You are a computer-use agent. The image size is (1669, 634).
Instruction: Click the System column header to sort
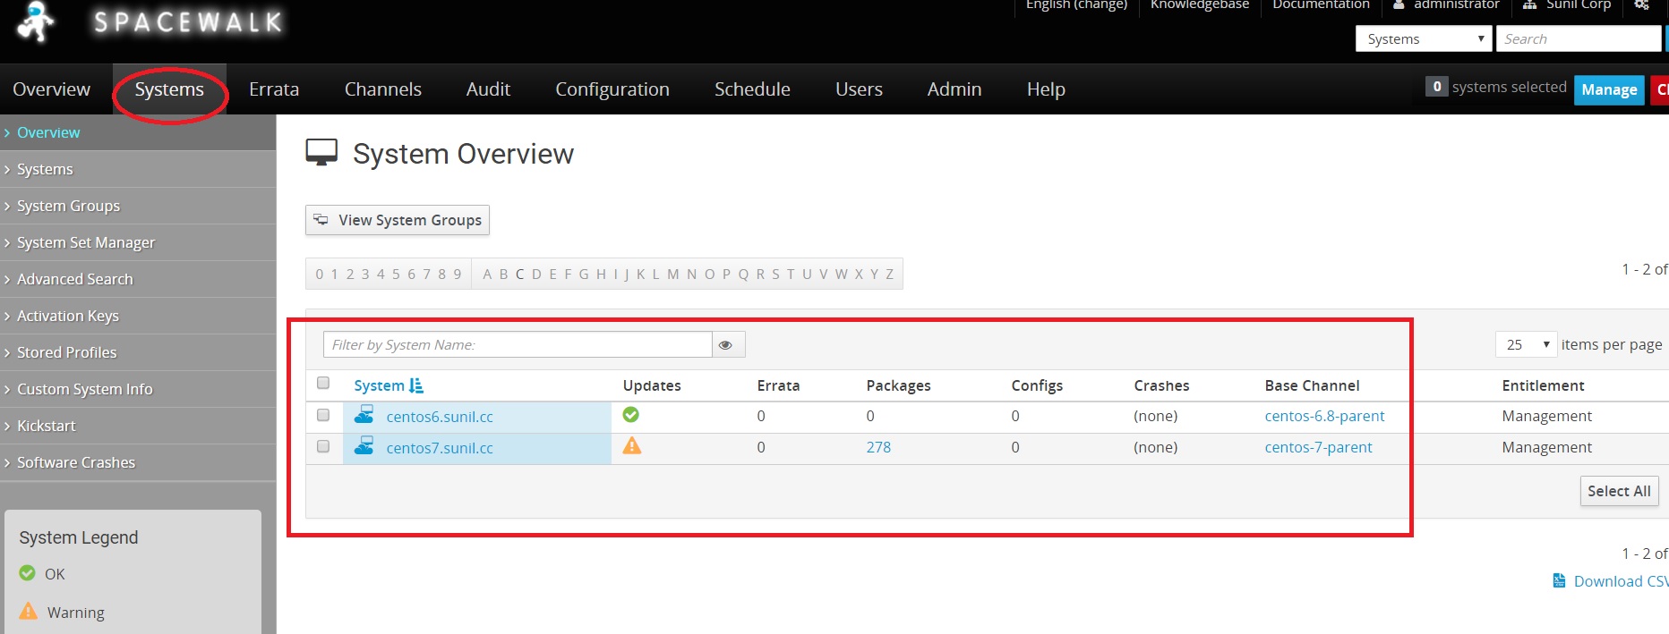coord(379,385)
